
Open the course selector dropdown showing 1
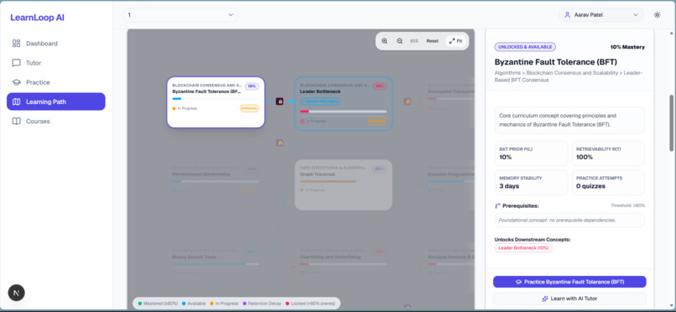pos(180,14)
